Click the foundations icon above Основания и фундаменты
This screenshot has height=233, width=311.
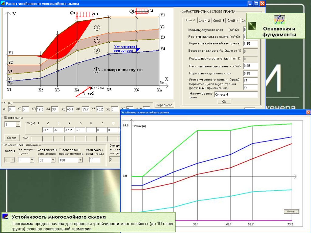pyautogui.click(x=279, y=19)
